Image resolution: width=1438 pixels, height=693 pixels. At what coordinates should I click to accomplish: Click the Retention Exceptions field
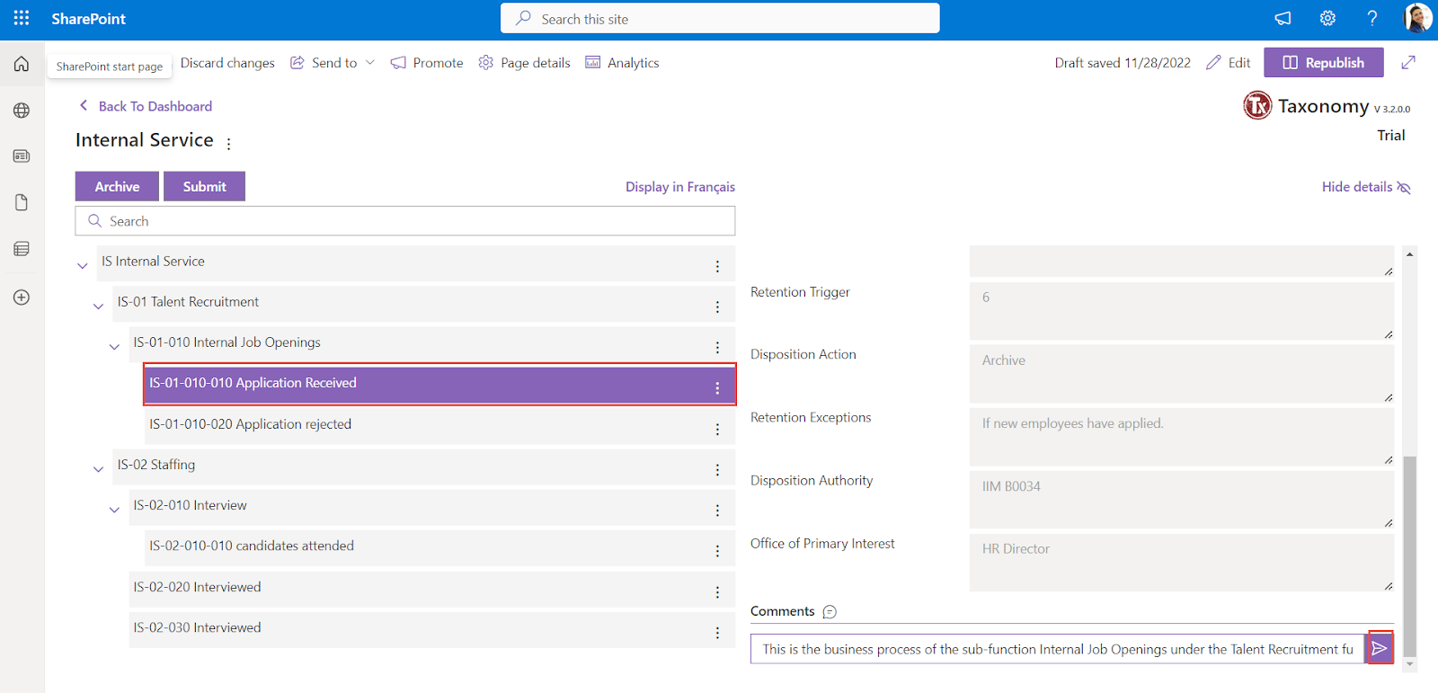[1182, 437]
